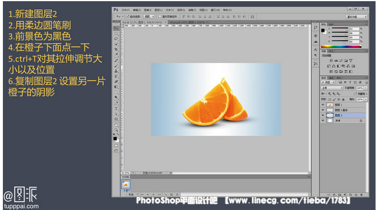The image size is (379, 210).
Task: Select the Path Selection tool
Action: [x=116, y=114]
